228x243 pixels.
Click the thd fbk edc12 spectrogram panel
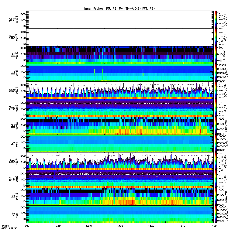click(x=120, y=126)
